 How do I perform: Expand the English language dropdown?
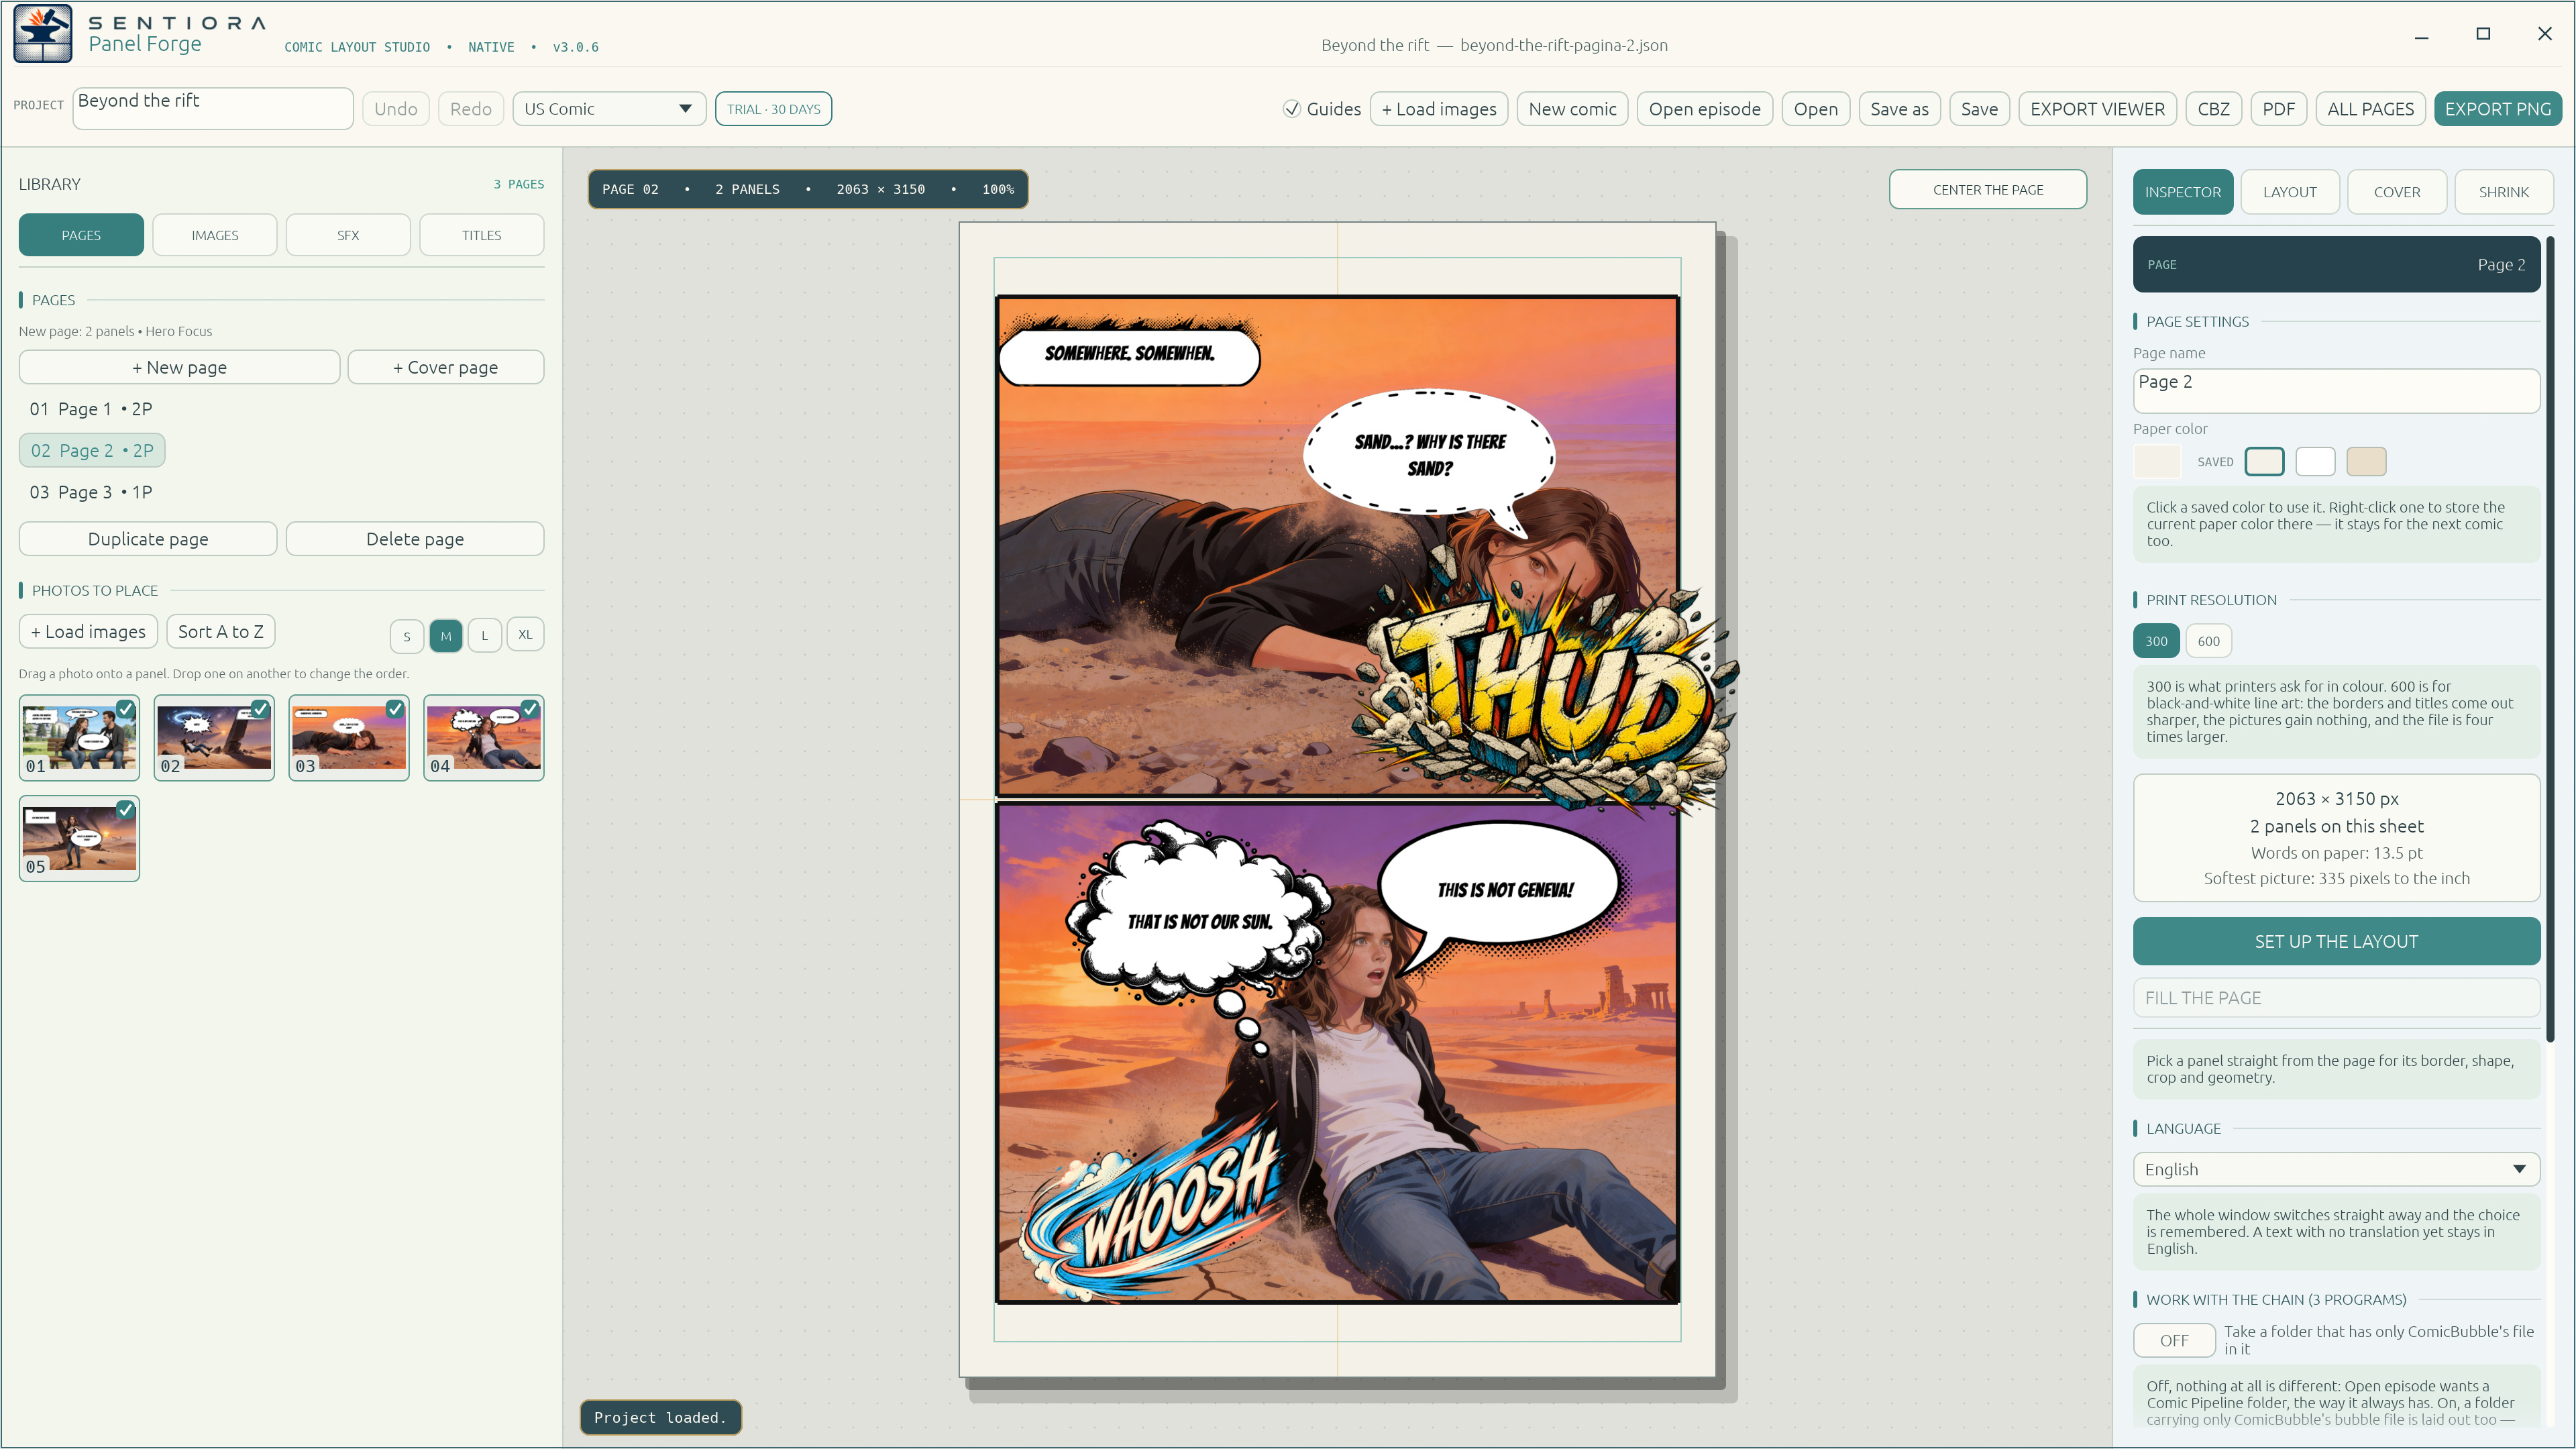(2336, 1169)
